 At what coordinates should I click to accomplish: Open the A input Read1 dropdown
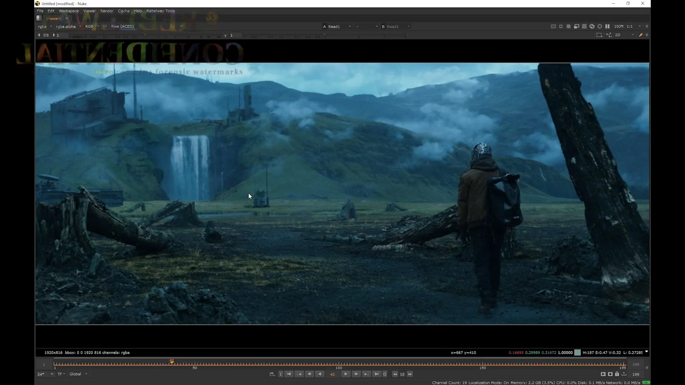[x=337, y=26]
